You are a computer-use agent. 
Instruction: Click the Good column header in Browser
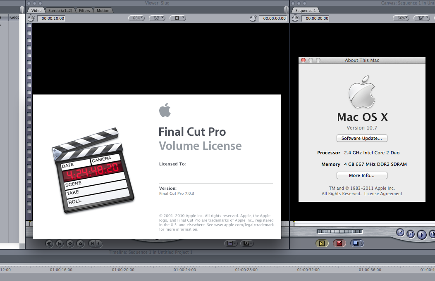14,17
